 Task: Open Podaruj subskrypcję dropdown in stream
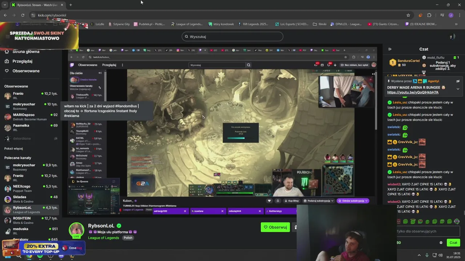(x=319, y=201)
